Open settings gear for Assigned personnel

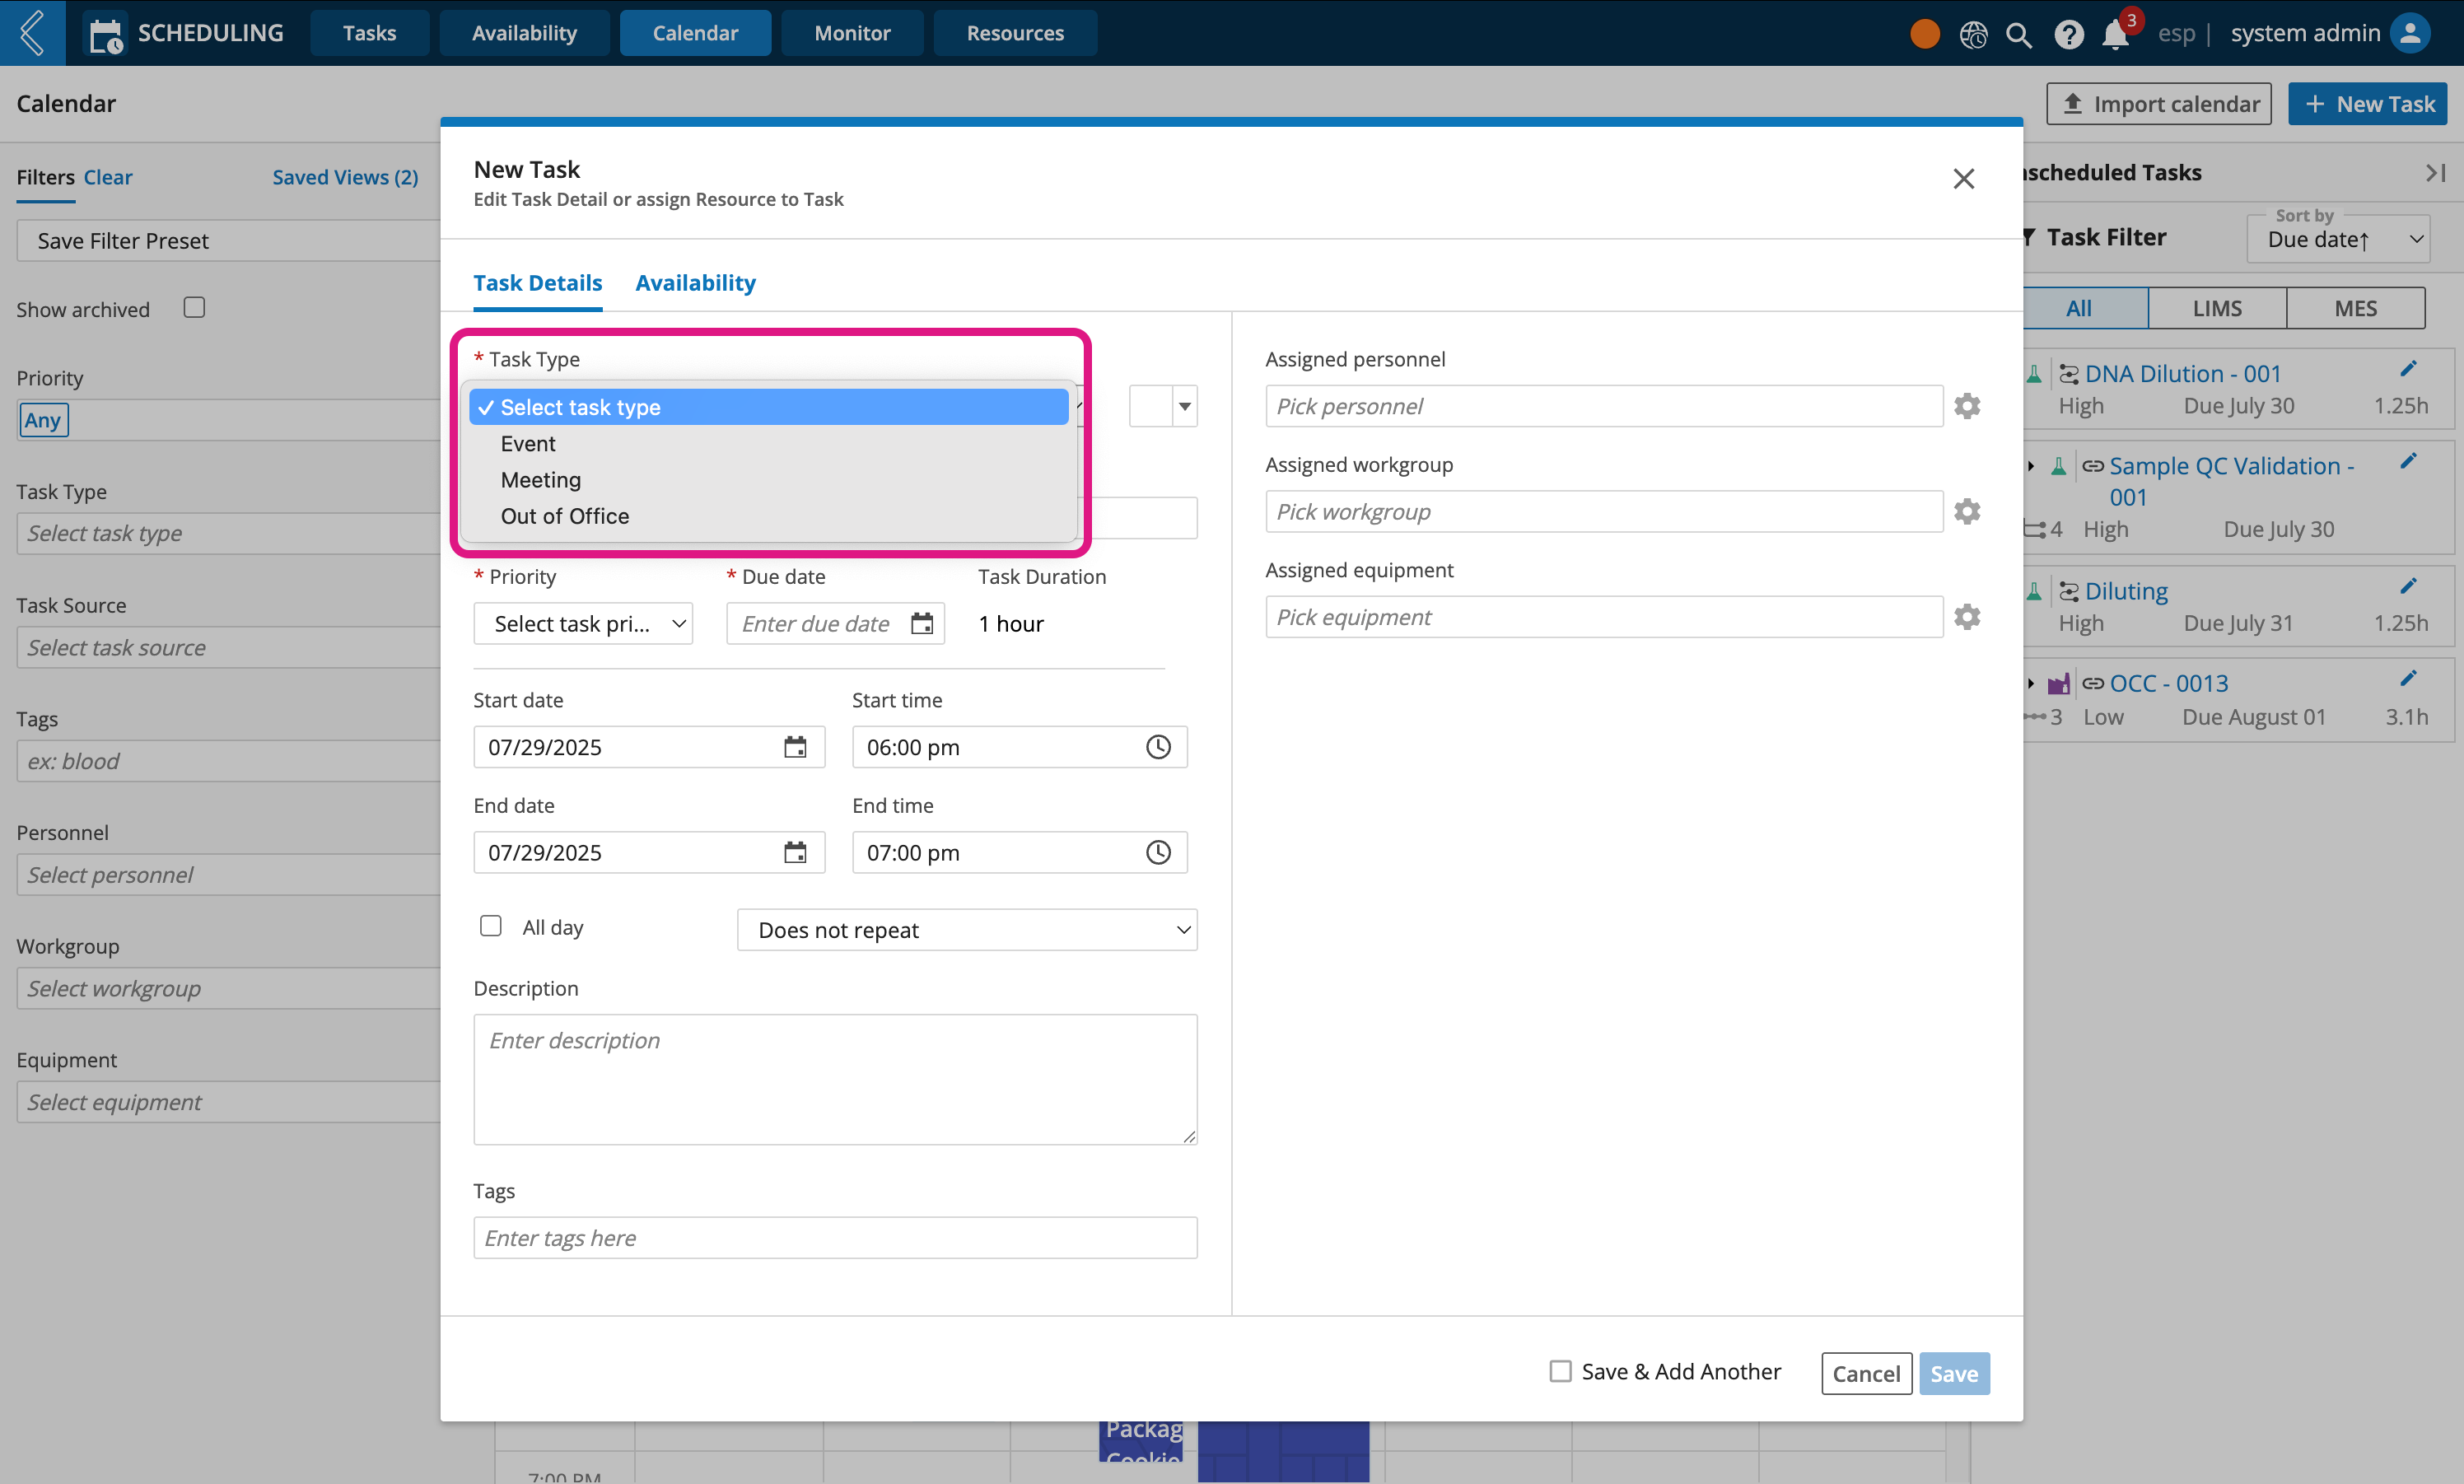coord(1967,406)
